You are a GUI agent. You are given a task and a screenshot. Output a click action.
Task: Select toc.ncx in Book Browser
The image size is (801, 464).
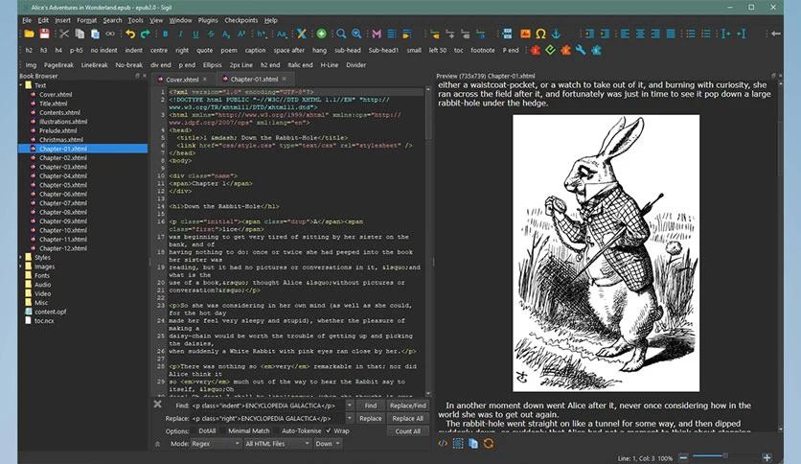(x=44, y=320)
